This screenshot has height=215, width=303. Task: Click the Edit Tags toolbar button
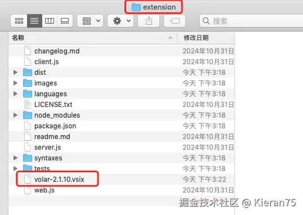coord(175,21)
